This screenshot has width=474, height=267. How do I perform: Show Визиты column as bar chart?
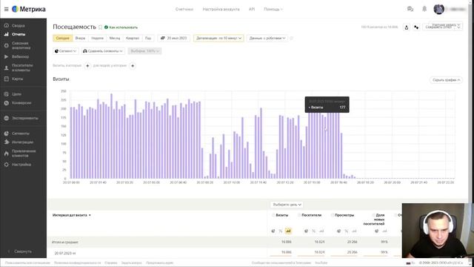tap(288, 231)
